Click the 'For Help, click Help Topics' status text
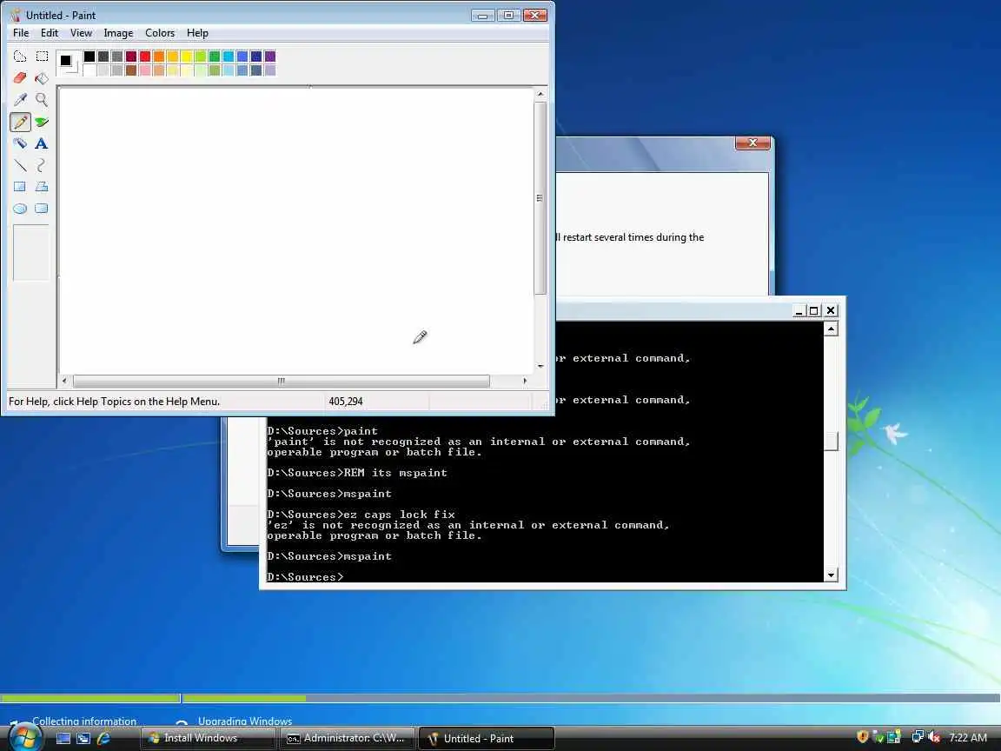Screen dimensions: 1001x751 click(114, 401)
